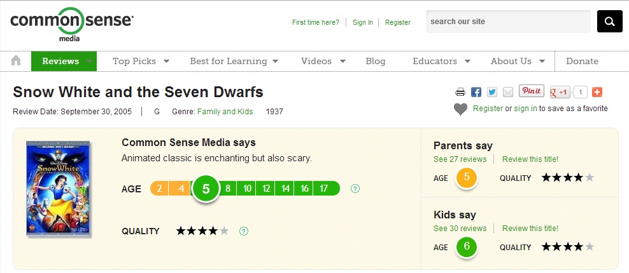Click the Family and Kids genre link
The height and width of the screenshot is (273, 629).
pyautogui.click(x=225, y=111)
